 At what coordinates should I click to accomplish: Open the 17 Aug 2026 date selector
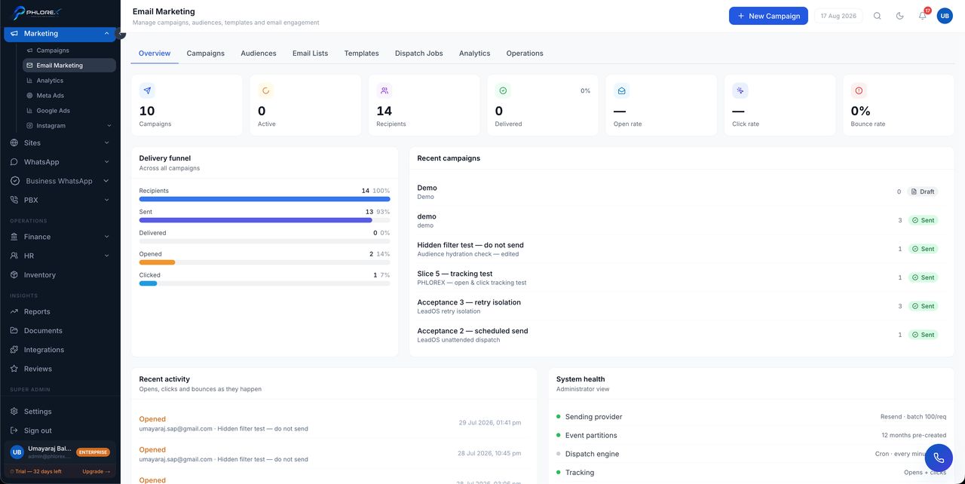pyautogui.click(x=838, y=16)
